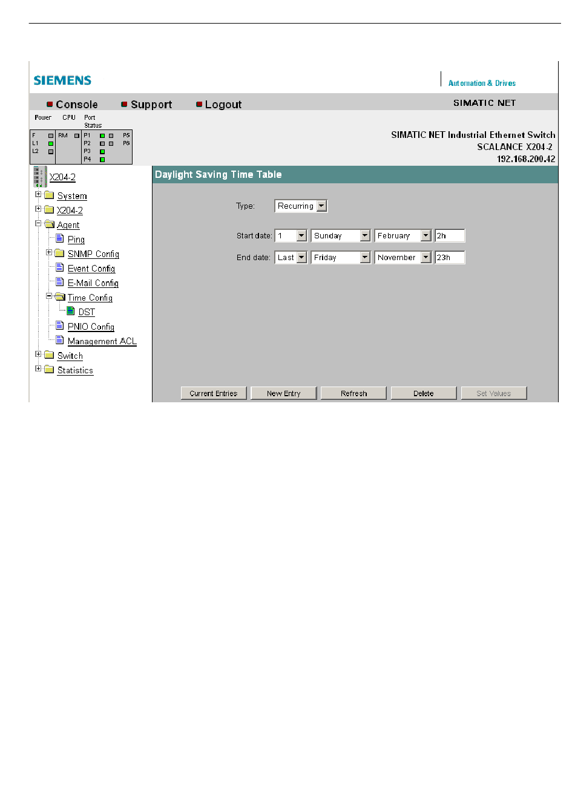Click the X204-2 device icon at tree root
575x787 pixels.
(40, 177)
